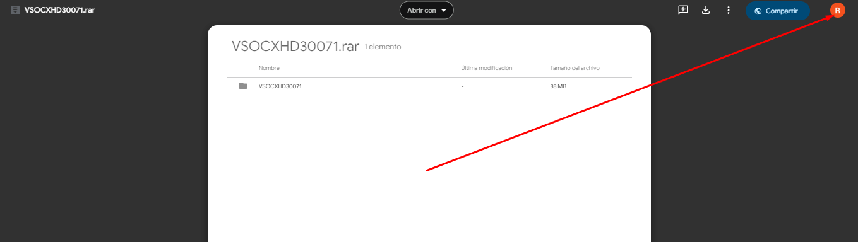Click the add comment icon
This screenshot has width=858, height=242.
[x=682, y=10]
